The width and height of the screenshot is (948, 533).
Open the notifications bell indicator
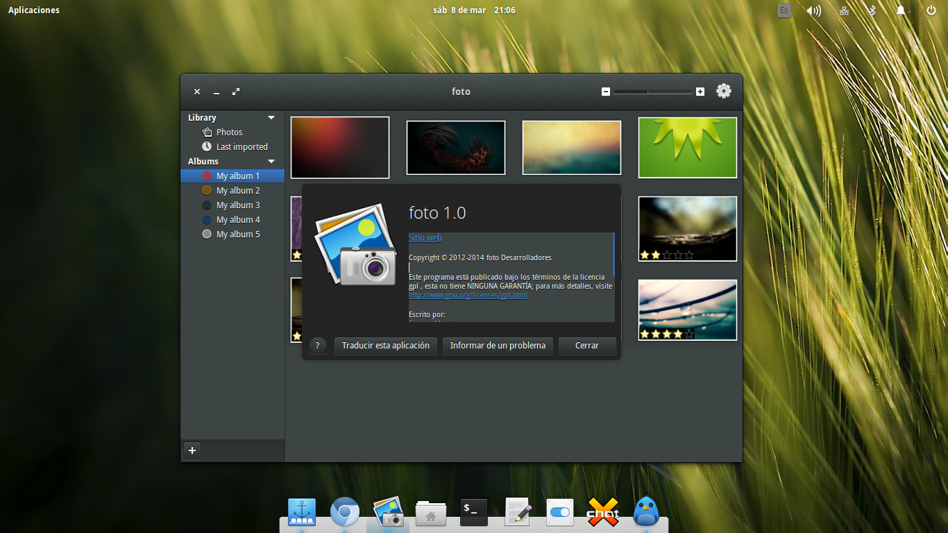(901, 10)
